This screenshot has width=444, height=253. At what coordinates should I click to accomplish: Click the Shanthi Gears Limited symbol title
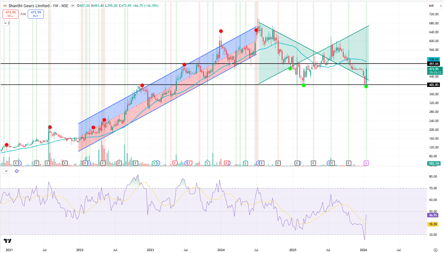click(29, 6)
